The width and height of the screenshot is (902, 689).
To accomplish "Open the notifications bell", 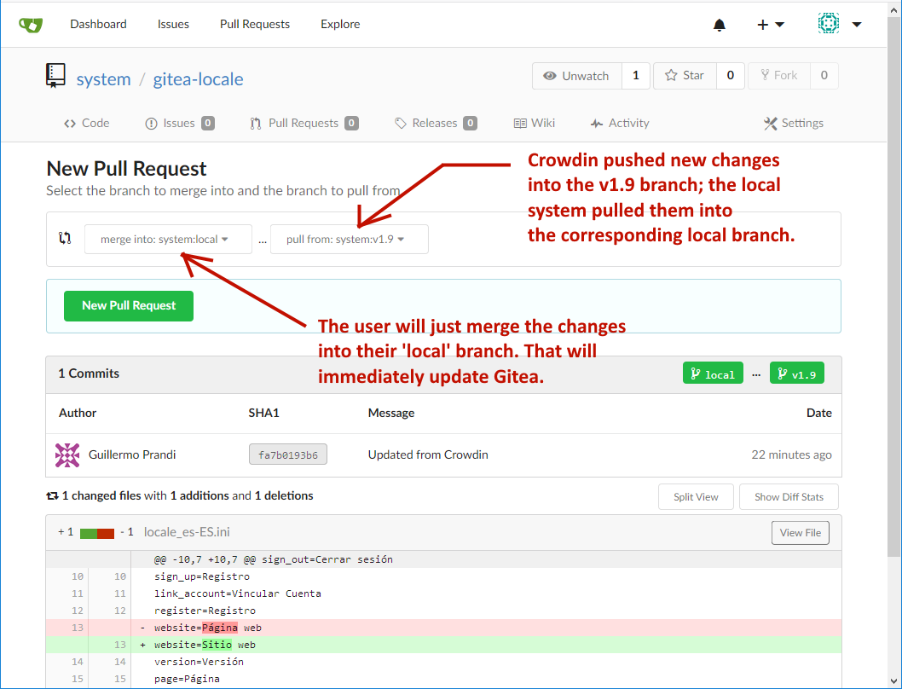I will pos(719,25).
